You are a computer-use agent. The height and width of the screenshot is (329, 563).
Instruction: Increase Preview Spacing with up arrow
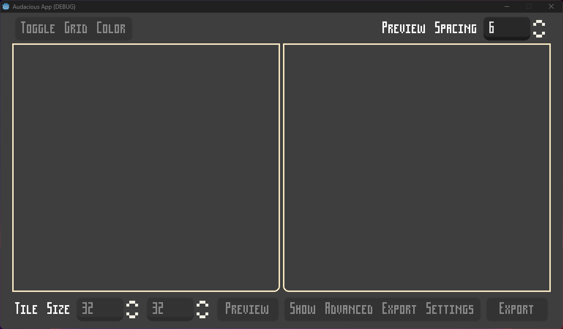539,24
